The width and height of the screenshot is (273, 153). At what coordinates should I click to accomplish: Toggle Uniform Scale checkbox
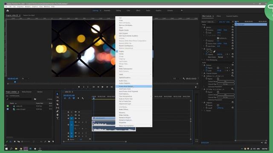pyautogui.click(x=218, y=38)
